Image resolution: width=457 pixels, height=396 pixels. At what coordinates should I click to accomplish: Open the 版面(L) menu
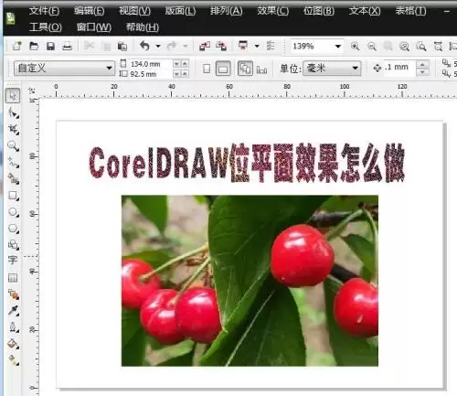coord(180,11)
